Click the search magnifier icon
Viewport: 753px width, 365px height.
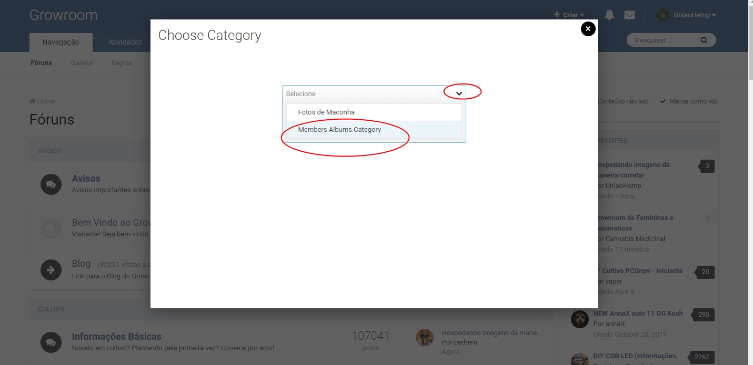tap(704, 40)
